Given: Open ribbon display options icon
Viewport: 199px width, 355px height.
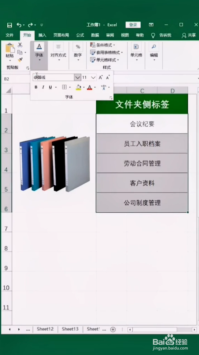Looking at the screenshot, I should coord(151,25).
